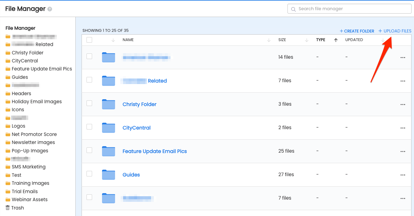Click the Create Folder button
The height and width of the screenshot is (216, 414).
(357, 31)
